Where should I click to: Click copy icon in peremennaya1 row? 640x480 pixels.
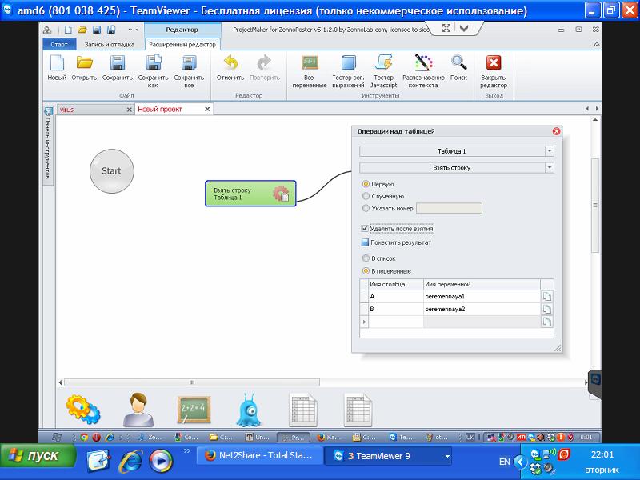coord(547,296)
